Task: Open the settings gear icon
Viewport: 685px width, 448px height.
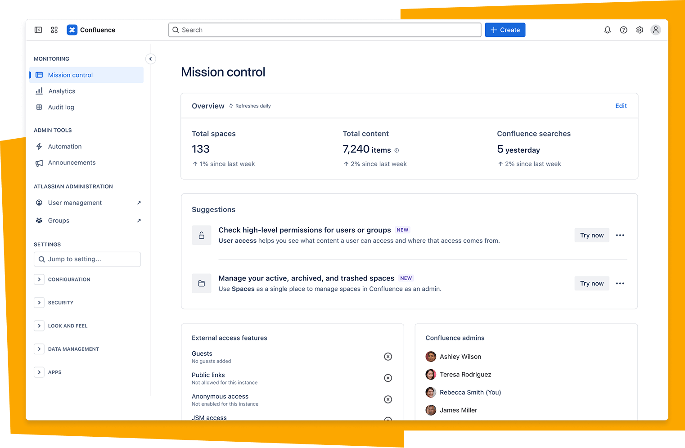Action: point(640,30)
